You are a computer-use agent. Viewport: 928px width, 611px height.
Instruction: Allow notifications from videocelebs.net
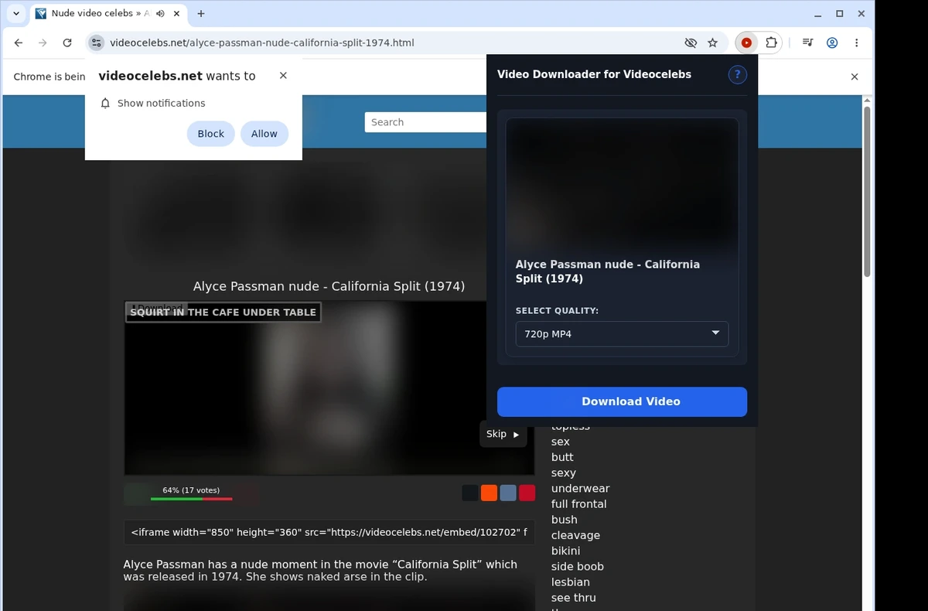click(264, 134)
